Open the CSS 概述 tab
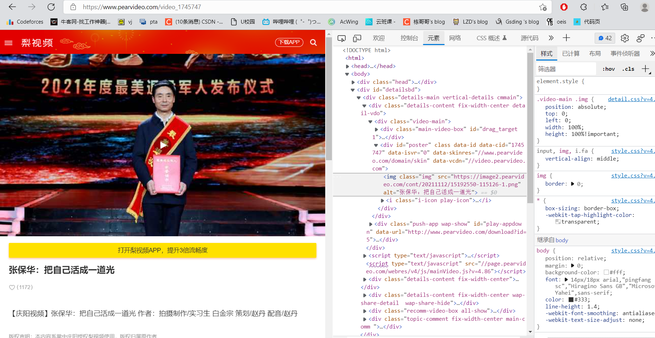 491,38
